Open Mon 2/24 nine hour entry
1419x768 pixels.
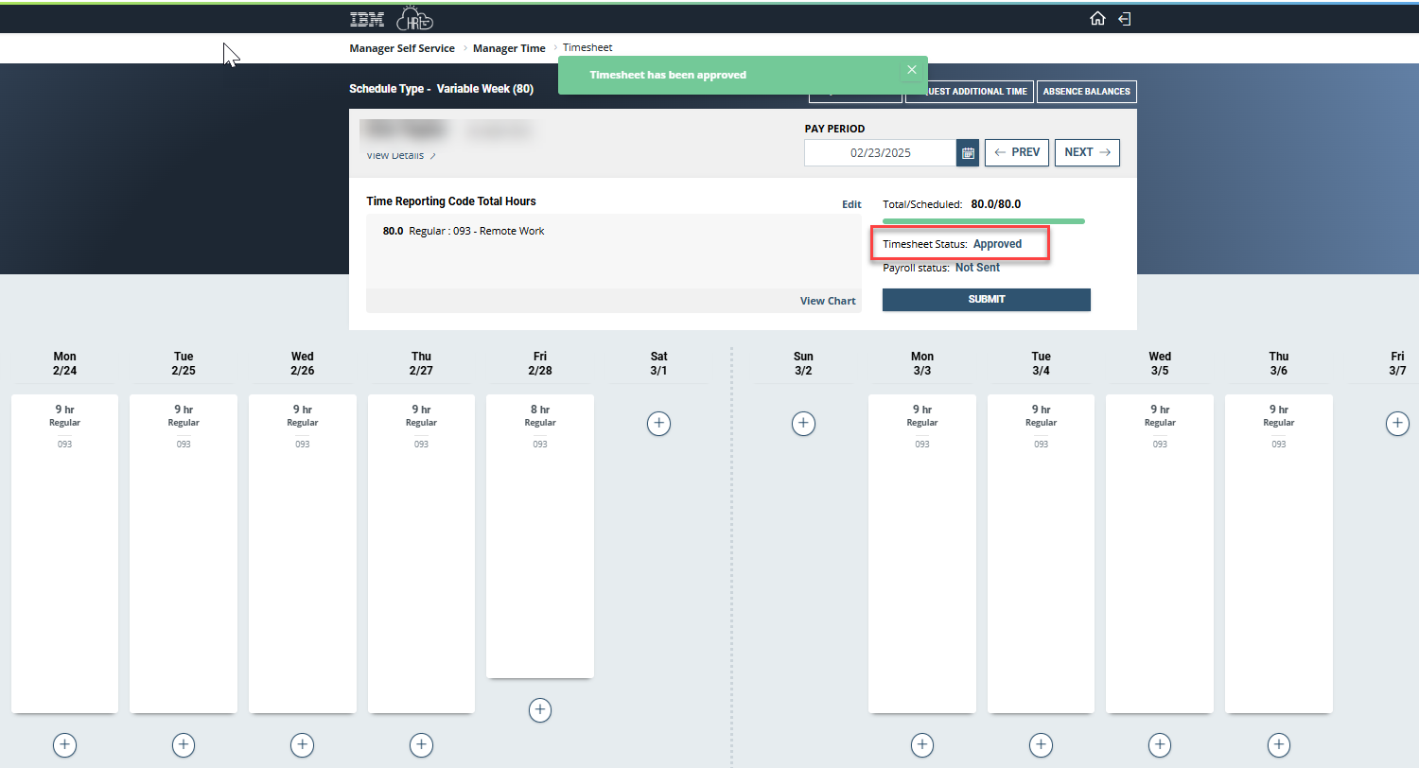pos(64,553)
